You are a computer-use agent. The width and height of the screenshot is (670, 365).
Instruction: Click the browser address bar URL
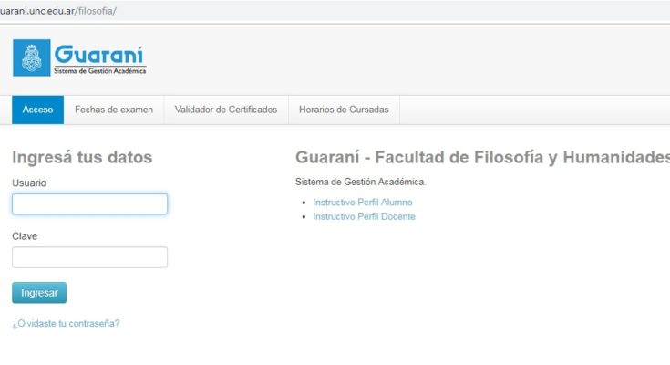(58, 10)
